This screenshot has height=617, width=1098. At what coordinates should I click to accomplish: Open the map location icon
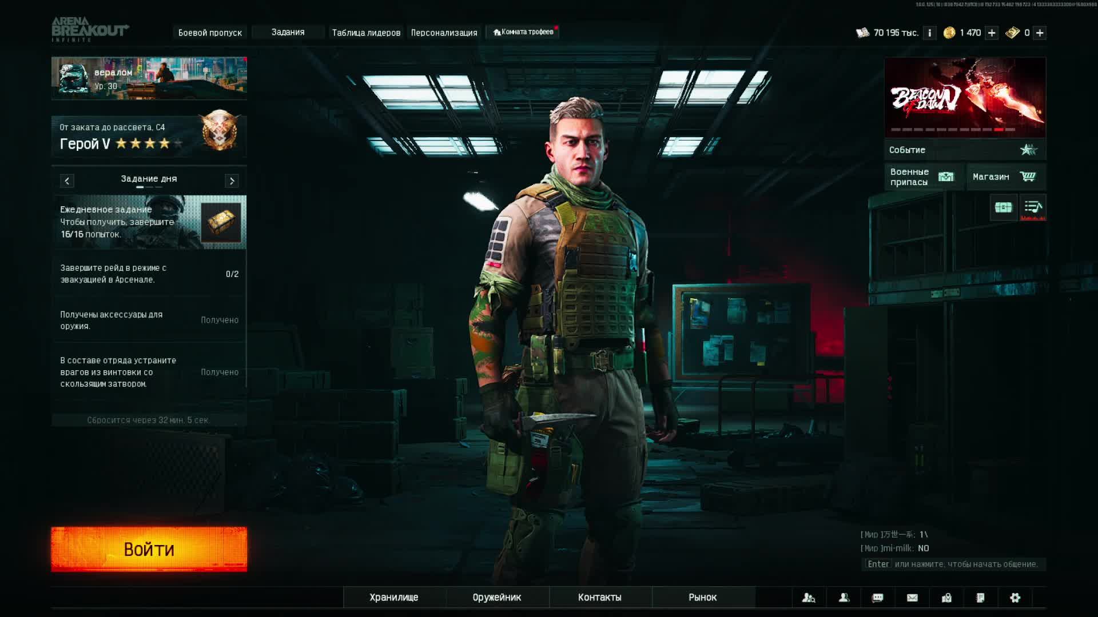click(946, 598)
